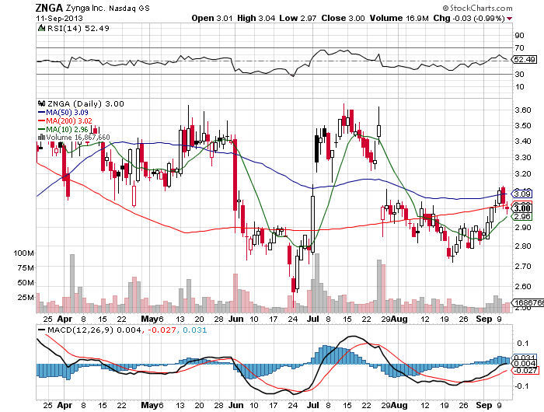Screen dimensions: 544x412
Task: Click the MACD(12,26,9) legend label
Action: point(81,330)
